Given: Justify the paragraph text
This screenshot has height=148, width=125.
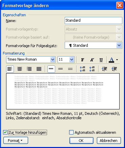Looking at the screenshot, I should [x=39, y=69].
